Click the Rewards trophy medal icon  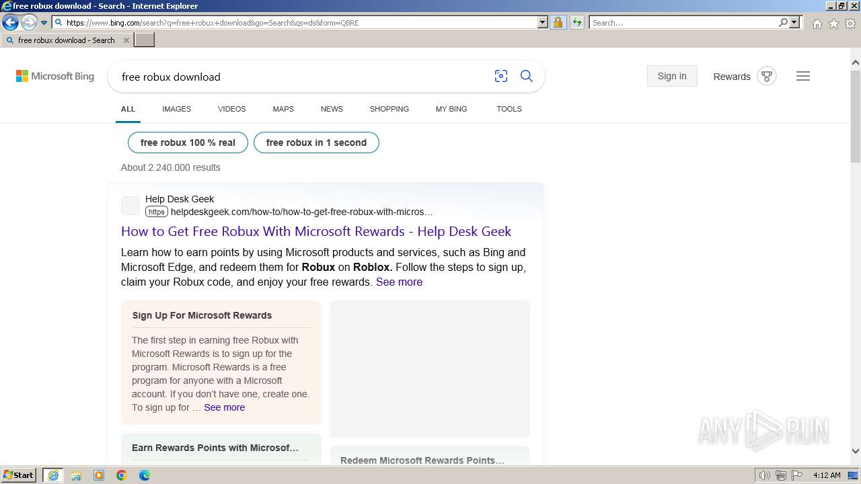pos(767,76)
